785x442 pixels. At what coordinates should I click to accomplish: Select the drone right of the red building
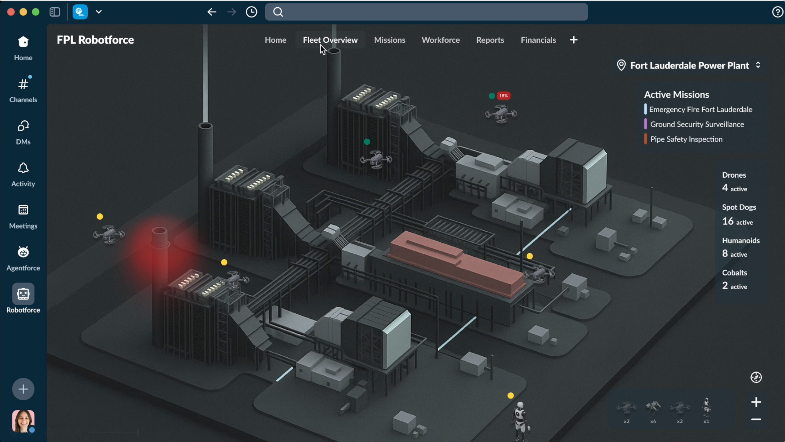click(x=539, y=274)
